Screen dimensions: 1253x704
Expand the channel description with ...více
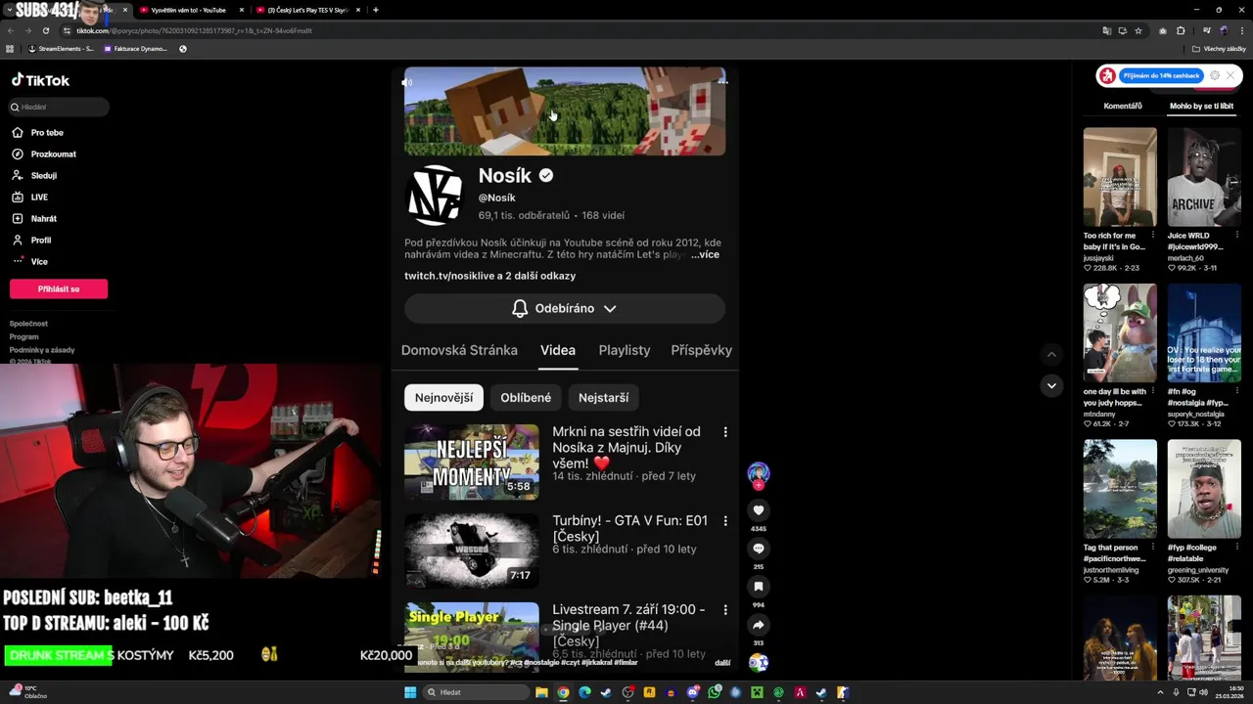tap(705, 254)
